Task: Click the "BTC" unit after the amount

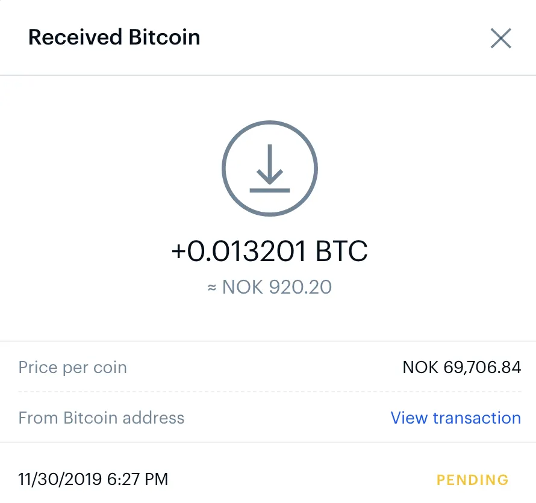Action: tap(341, 251)
